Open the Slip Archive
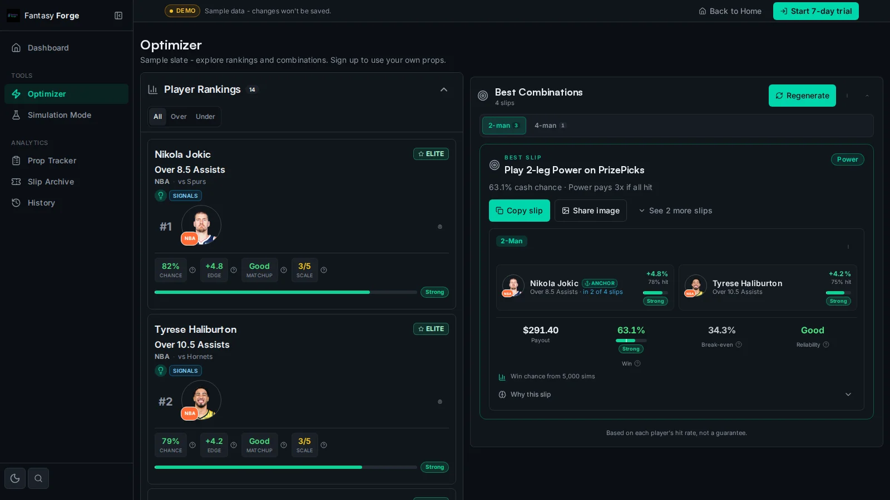 pyautogui.click(x=66, y=182)
